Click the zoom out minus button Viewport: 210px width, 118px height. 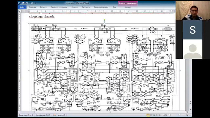[x=169, y=115]
